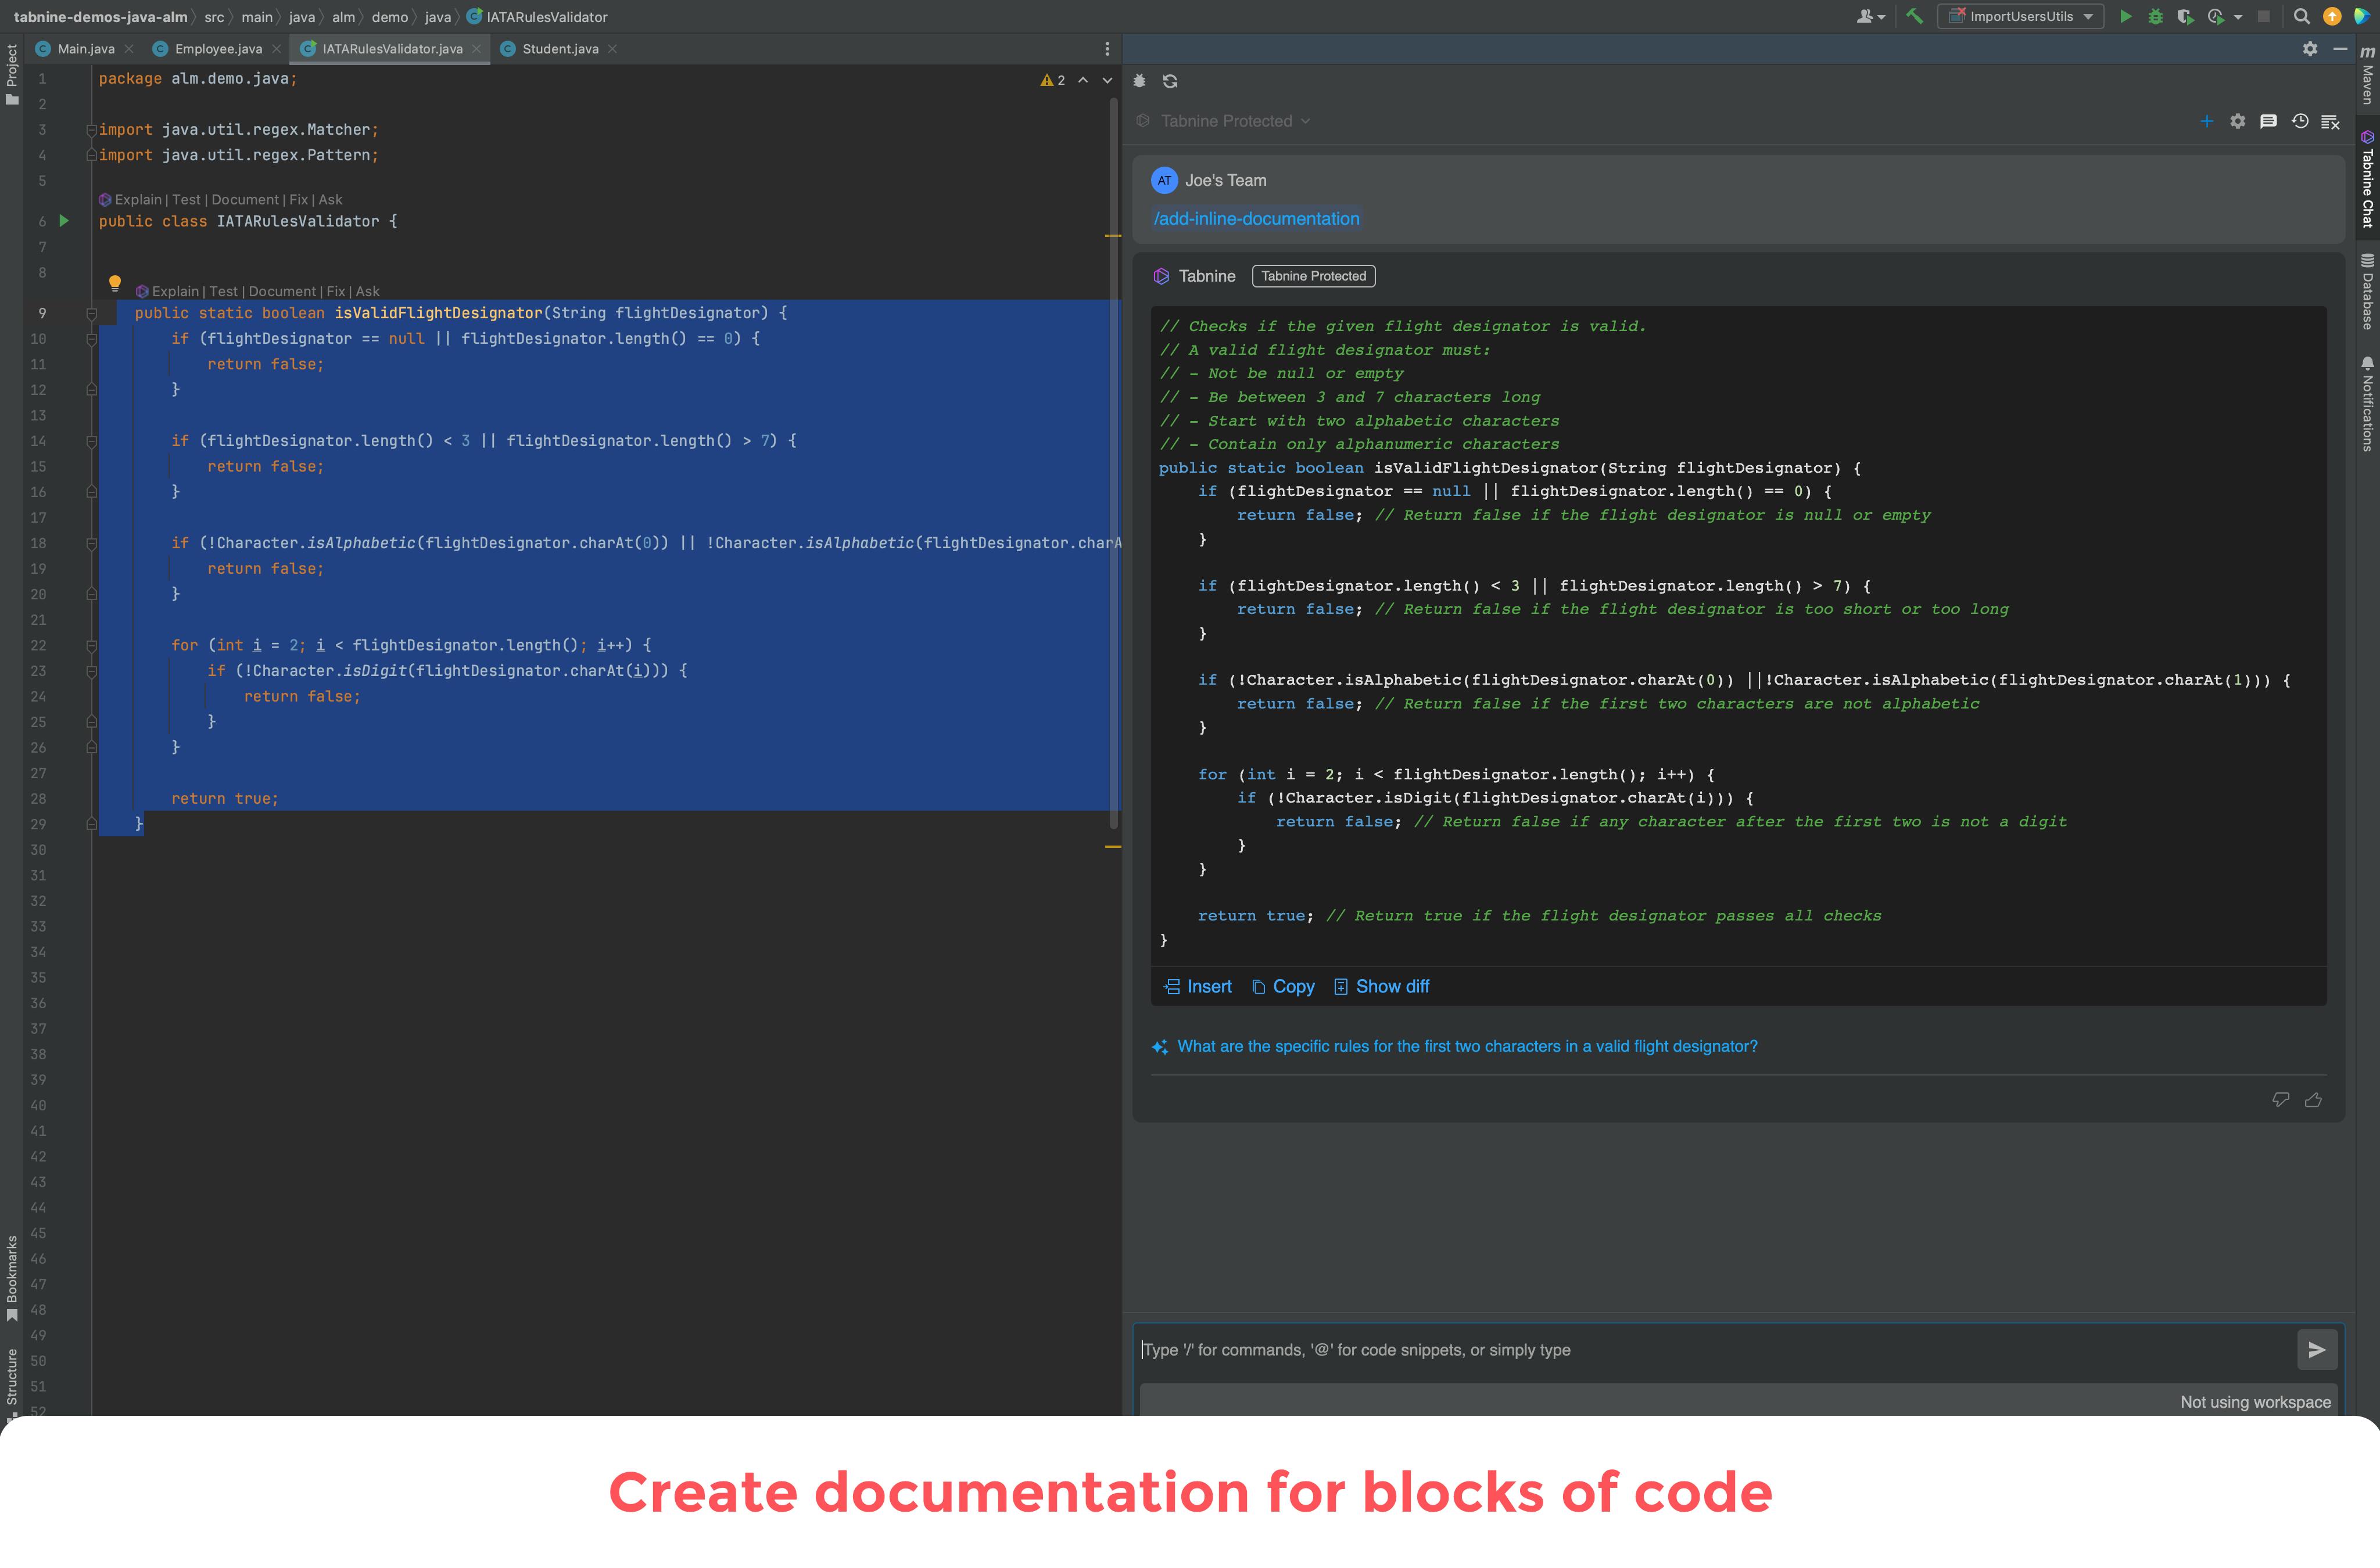Click Document above the IATARulesValidator class
The width and height of the screenshot is (2380, 1568).
click(245, 199)
